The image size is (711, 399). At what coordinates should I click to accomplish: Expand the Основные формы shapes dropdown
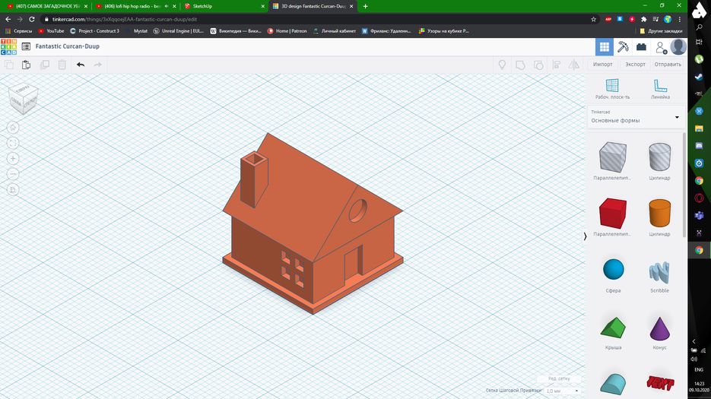[676, 117]
